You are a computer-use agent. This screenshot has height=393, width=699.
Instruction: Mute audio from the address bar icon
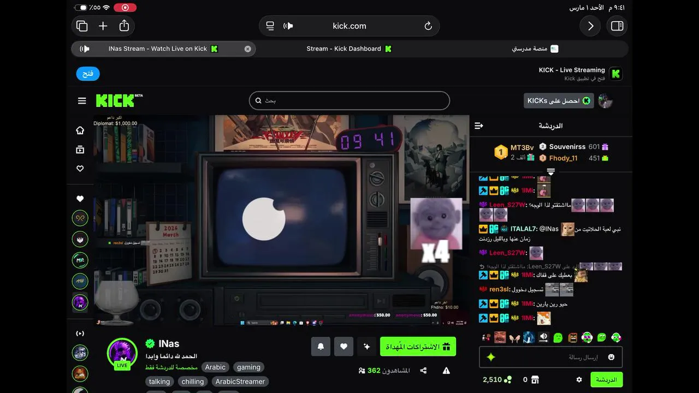click(288, 26)
